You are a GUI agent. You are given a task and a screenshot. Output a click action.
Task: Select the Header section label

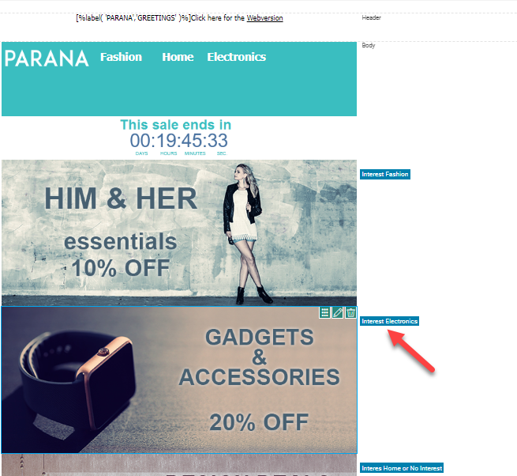tap(371, 18)
